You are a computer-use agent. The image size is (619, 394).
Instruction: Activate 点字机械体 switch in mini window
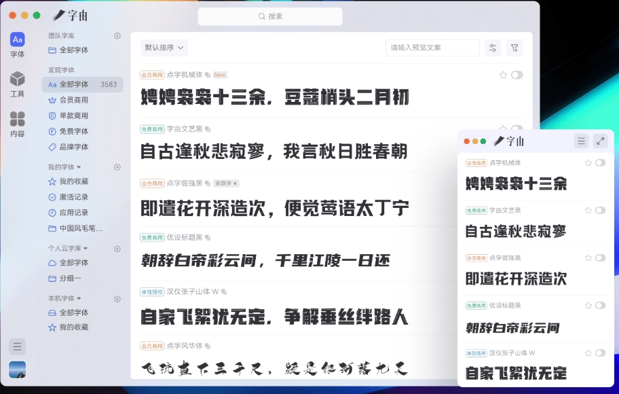click(x=601, y=163)
